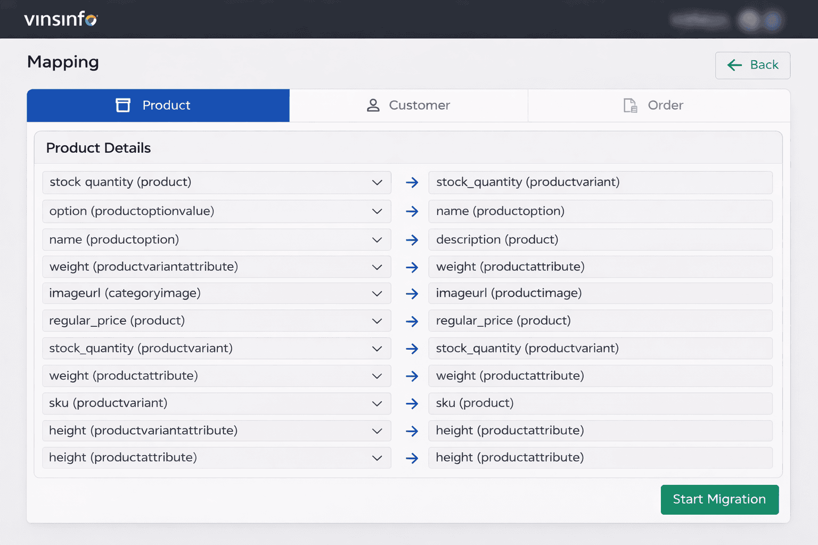Click the Customer tab person icon
The width and height of the screenshot is (818, 545).
point(373,105)
